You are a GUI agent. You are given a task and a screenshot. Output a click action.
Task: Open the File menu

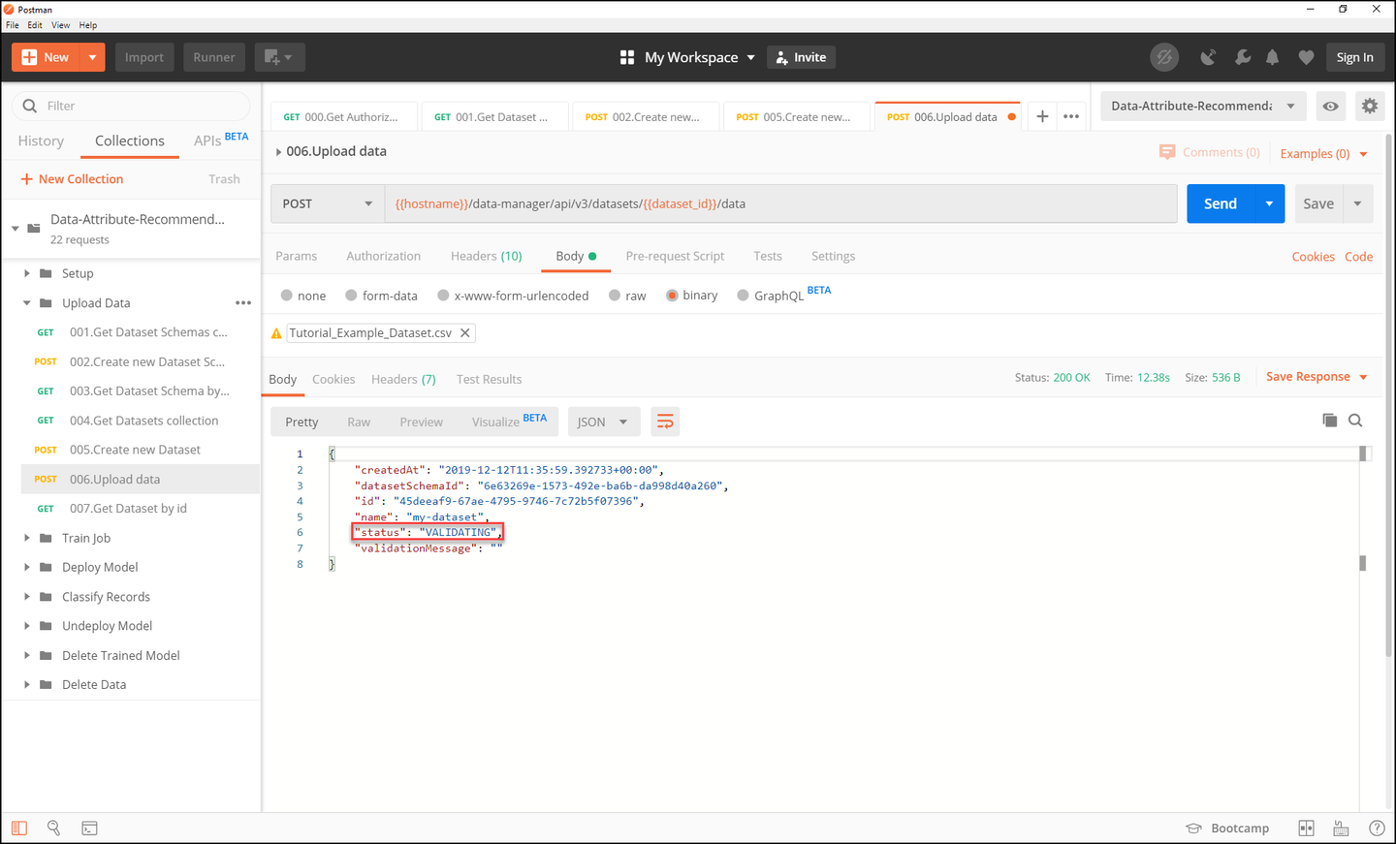[x=13, y=25]
